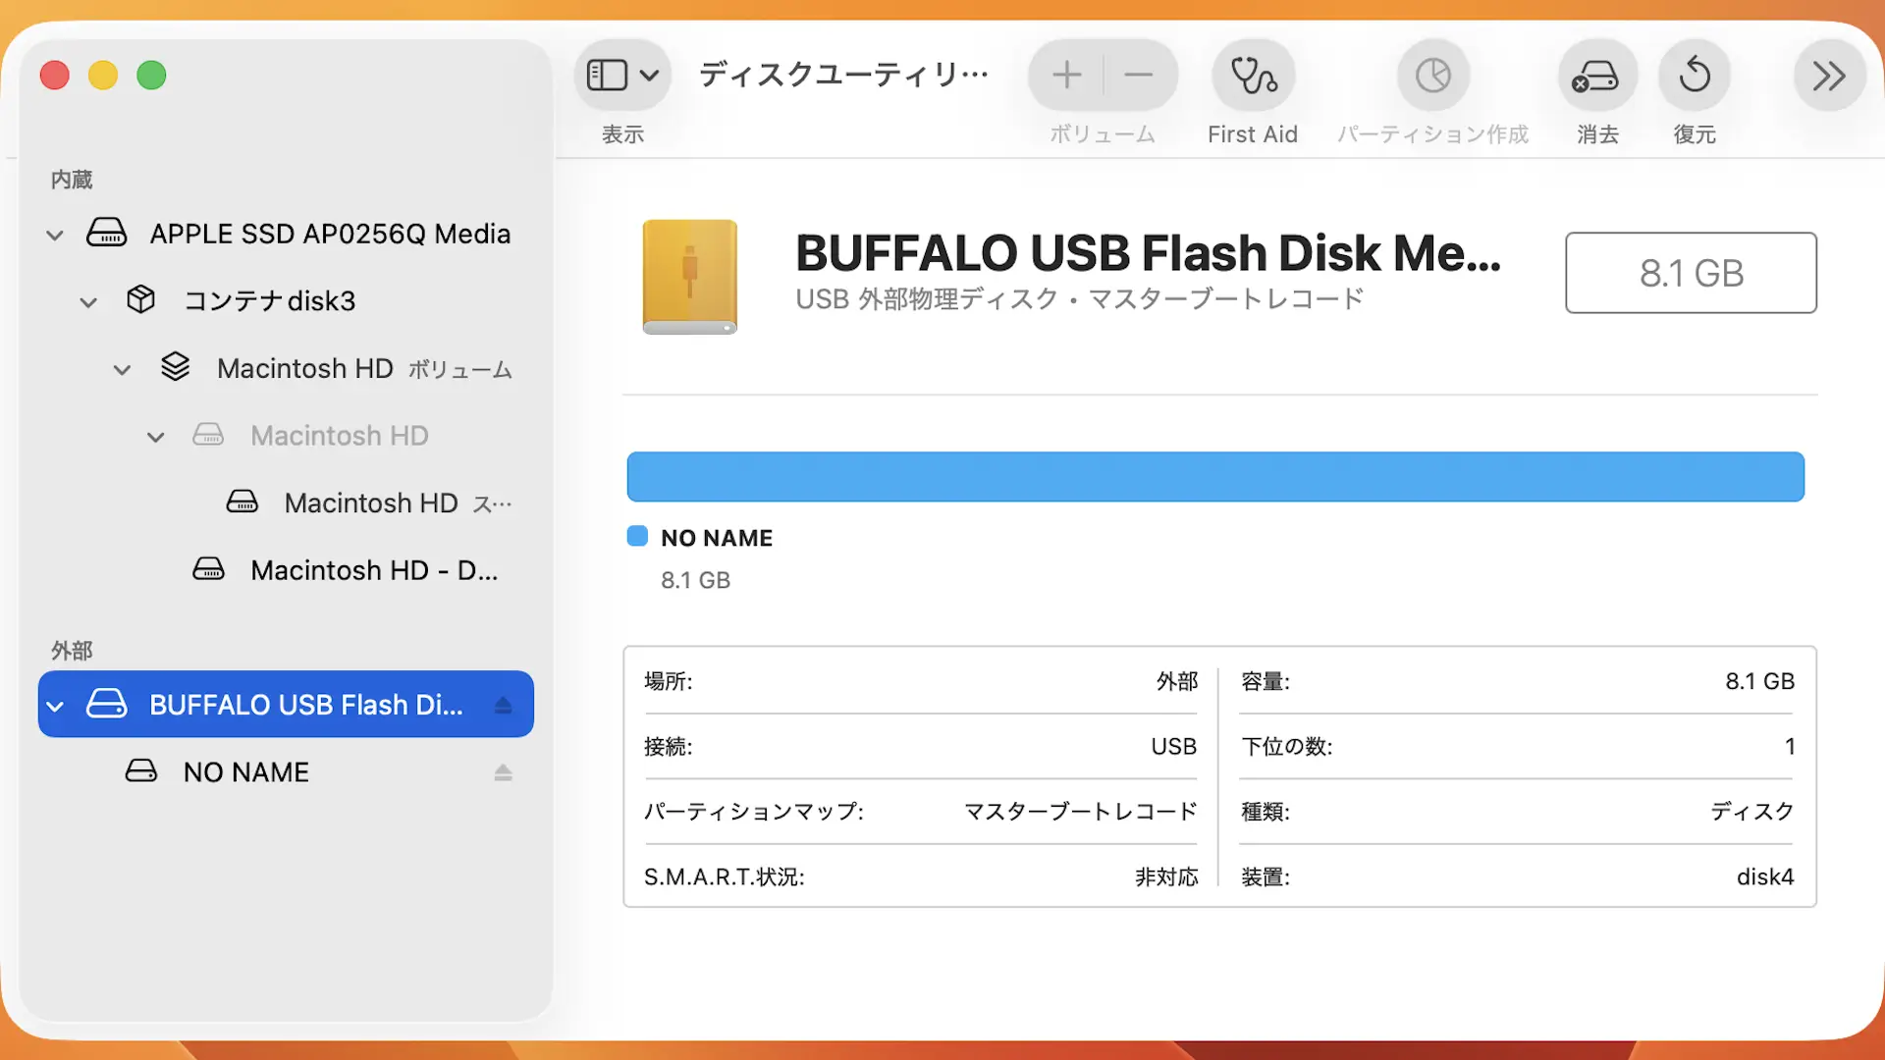Collapse the BUFFALO USB Flash Disk entry

pyautogui.click(x=55, y=706)
